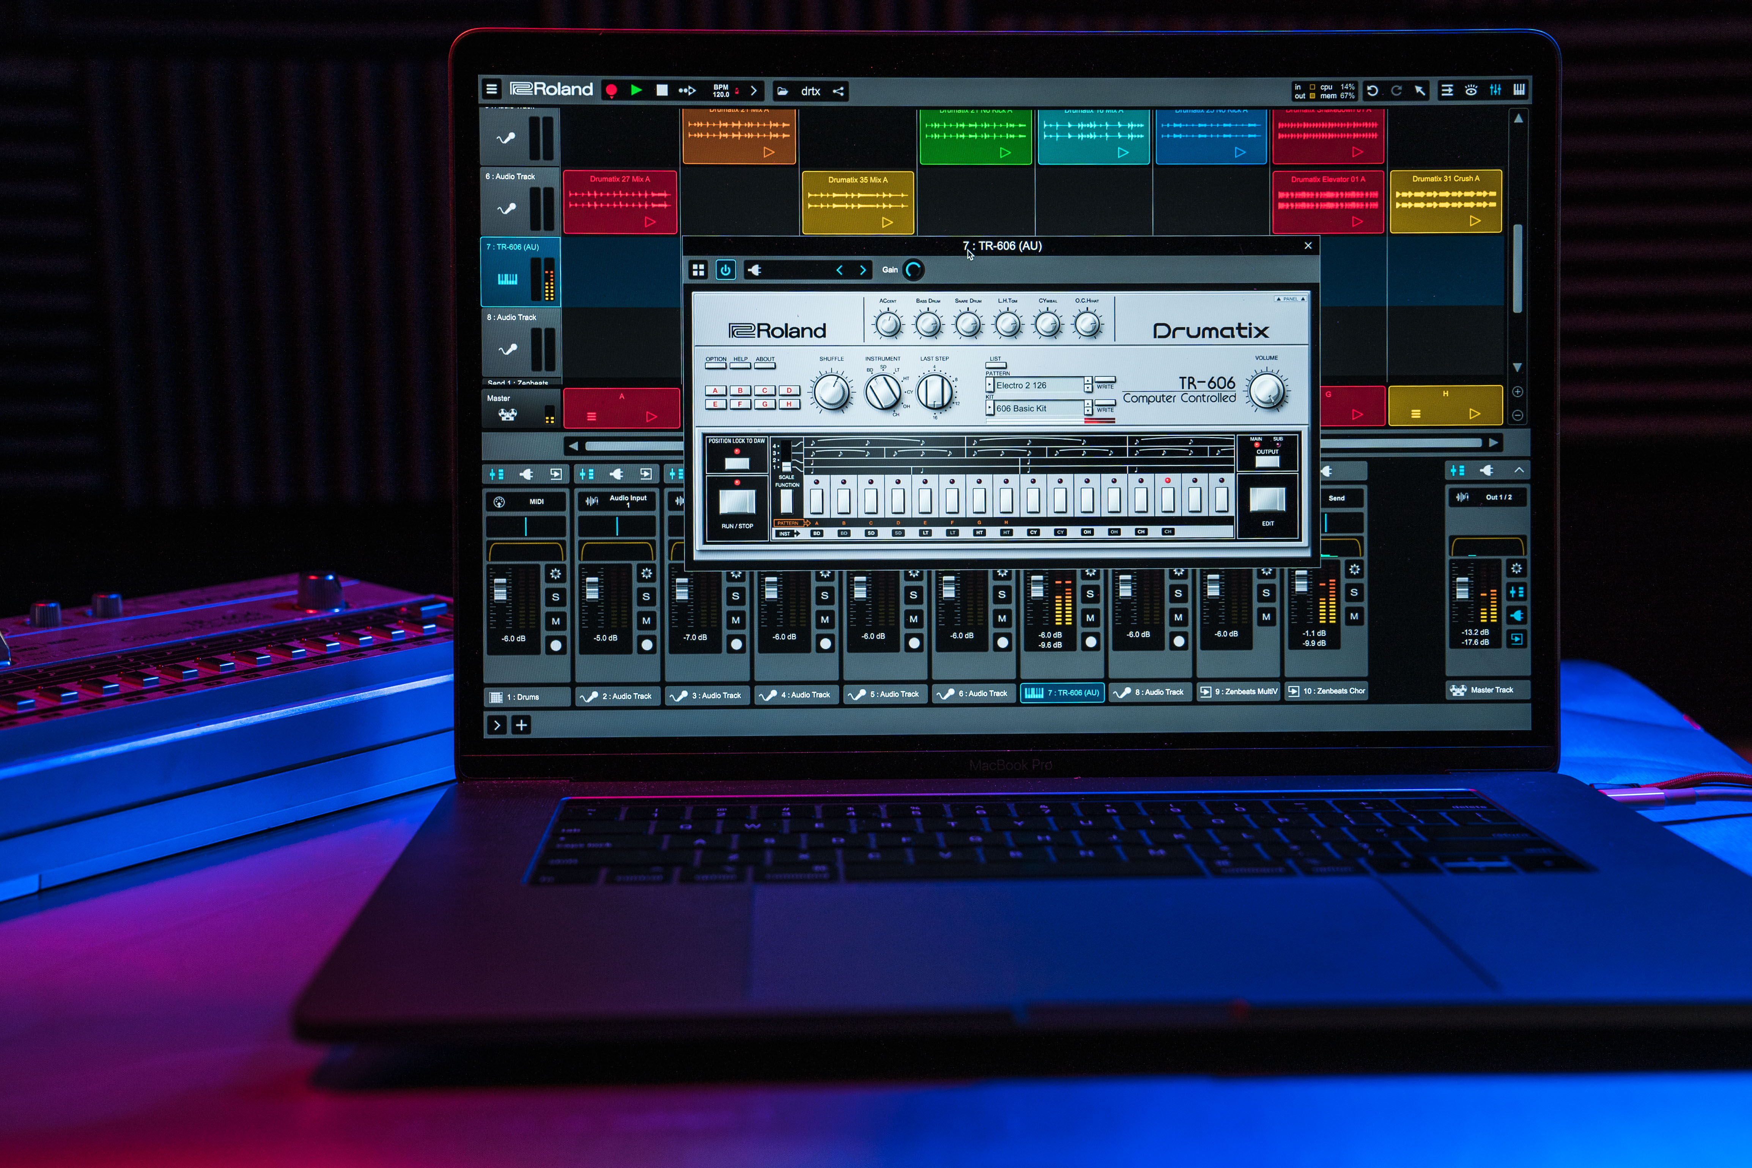Select pattern bank D button
Screen dimensions: 1752x1168
point(789,390)
